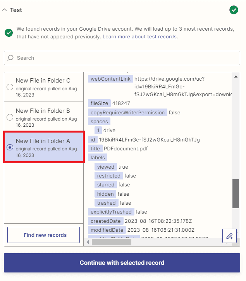
Task: Click in the Search records field
Action: [x=124, y=58]
